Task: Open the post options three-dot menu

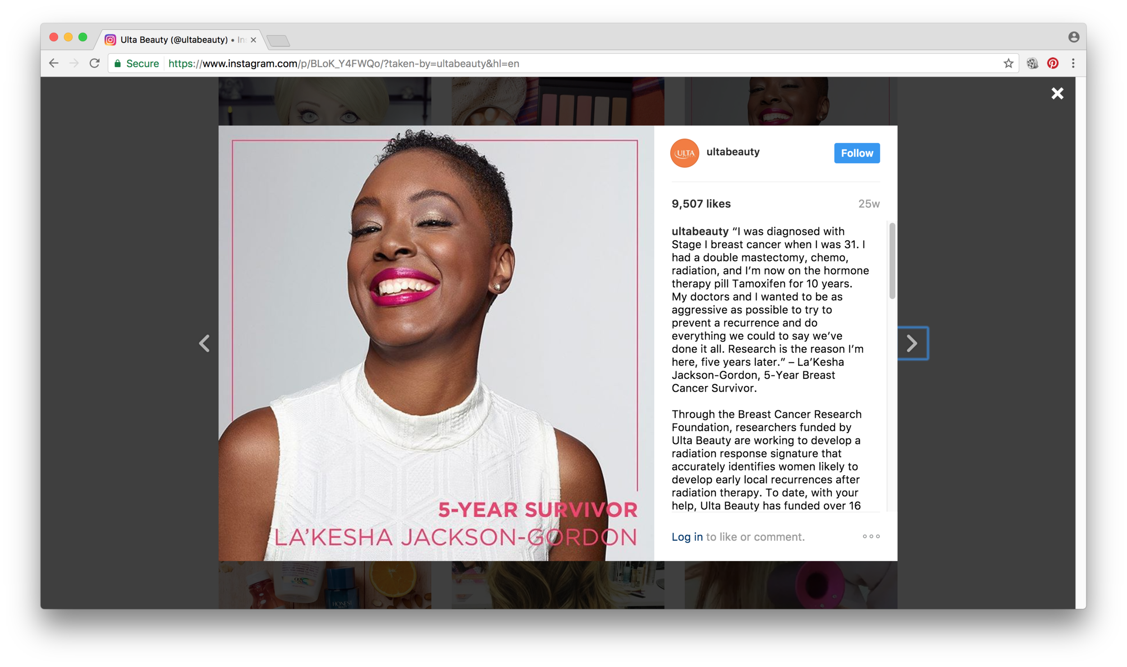Action: point(871,536)
